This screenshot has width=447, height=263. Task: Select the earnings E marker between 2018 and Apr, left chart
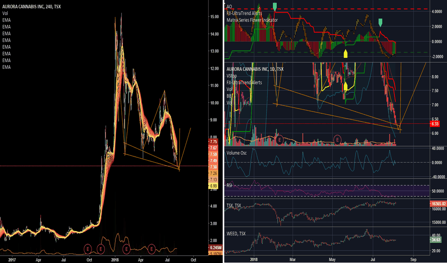tap(126, 249)
